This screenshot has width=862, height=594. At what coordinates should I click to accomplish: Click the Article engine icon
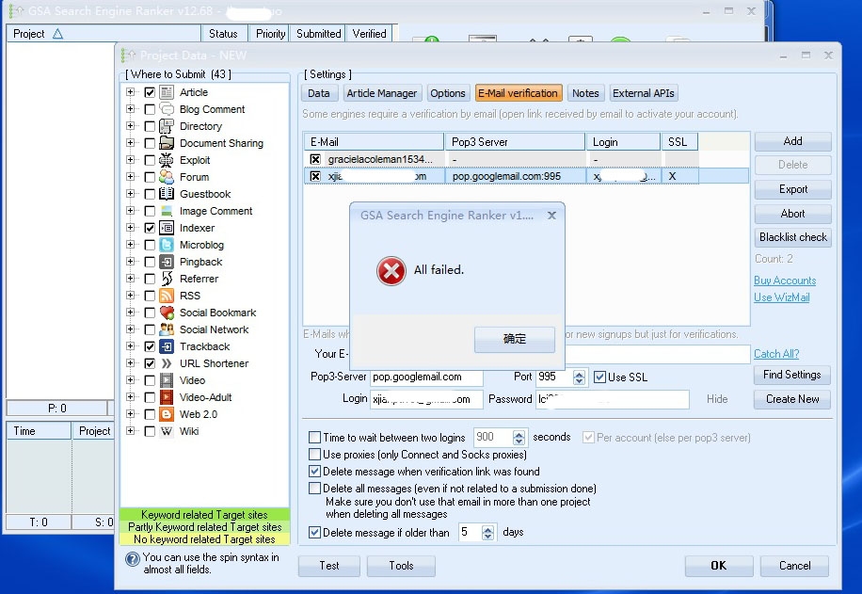click(167, 92)
